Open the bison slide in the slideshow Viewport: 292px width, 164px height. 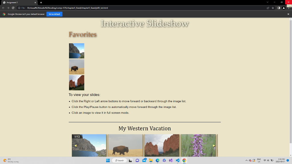(125, 145)
